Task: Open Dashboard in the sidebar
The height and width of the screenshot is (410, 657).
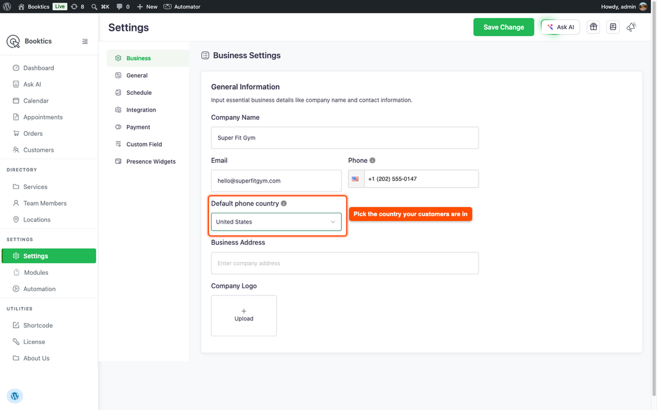Action: point(38,68)
